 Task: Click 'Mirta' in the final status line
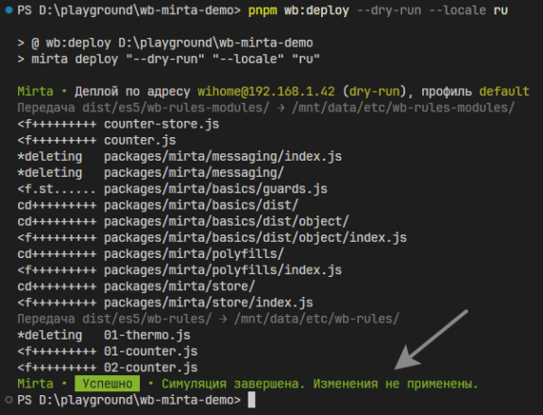pyautogui.click(x=35, y=384)
